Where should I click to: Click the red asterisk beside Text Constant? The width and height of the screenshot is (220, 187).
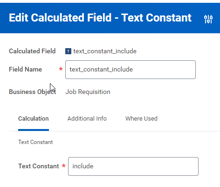pyautogui.click(x=63, y=165)
